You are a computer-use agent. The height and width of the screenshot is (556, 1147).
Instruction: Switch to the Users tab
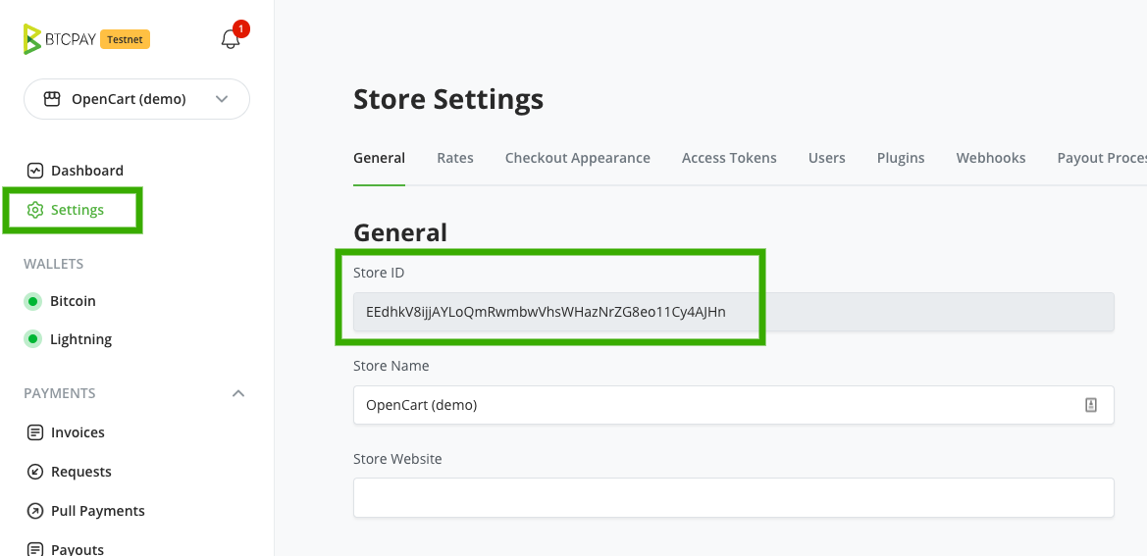826,158
